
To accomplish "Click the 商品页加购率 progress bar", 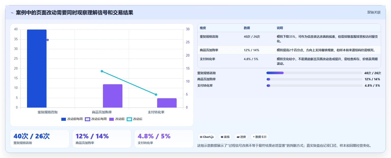I will pyautogui.click(x=314, y=79).
